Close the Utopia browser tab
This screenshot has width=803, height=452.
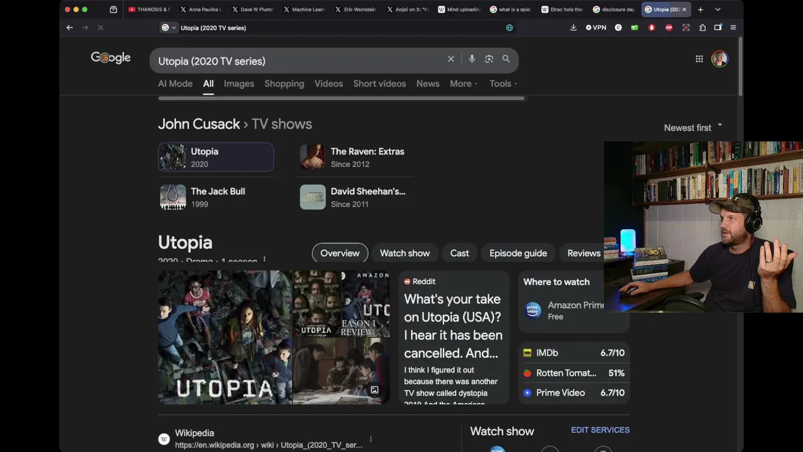[x=684, y=9]
